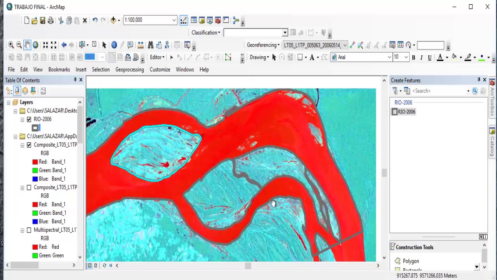Open the georeferencing layer LT05_L1TP dropdown
The height and width of the screenshot is (280, 497).
344,45
